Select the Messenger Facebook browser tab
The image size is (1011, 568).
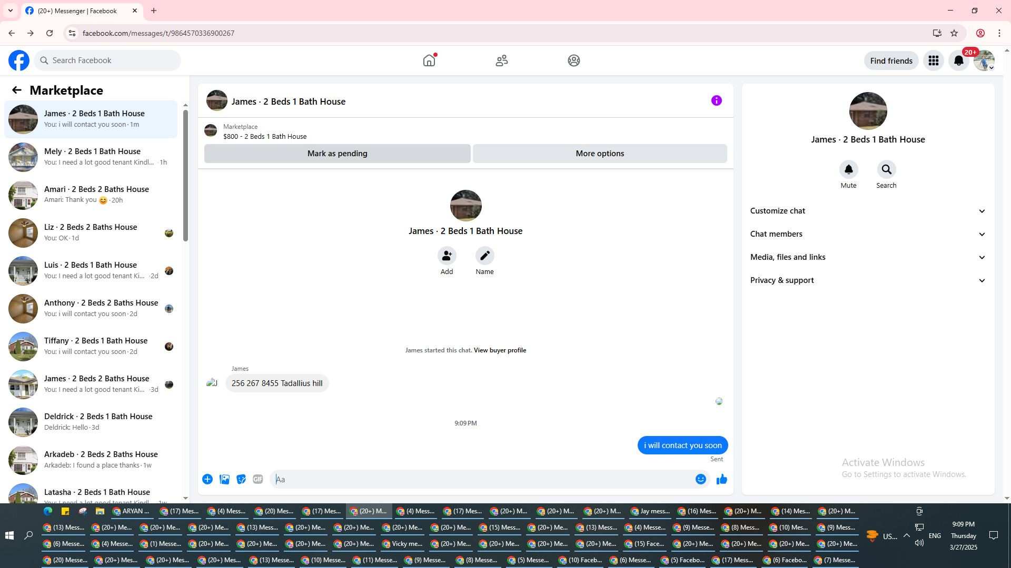click(82, 11)
